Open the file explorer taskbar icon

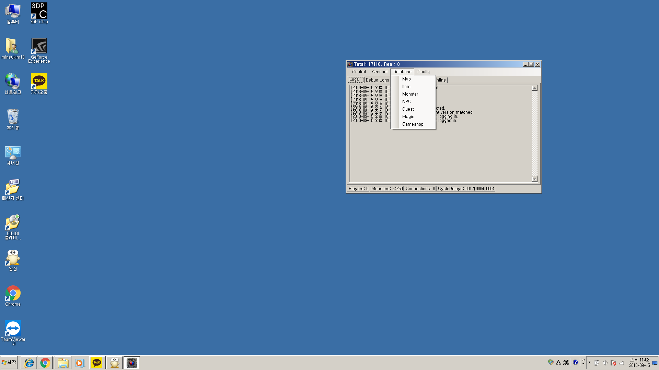[63, 363]
